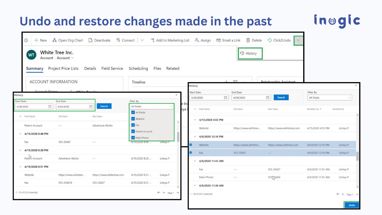The height and width of the screenshot is (215, 382).
Task: Click the back arrow circle icon
Action: 26,40
